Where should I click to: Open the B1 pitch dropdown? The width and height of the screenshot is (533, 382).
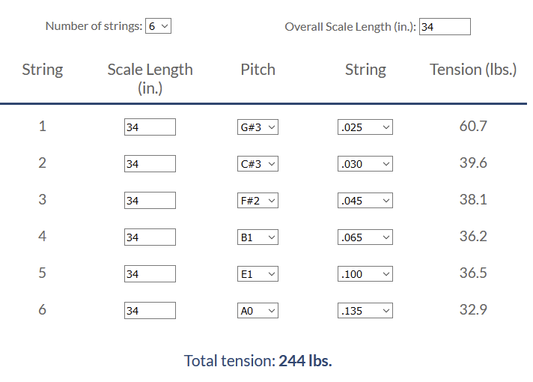click(258, 237)
